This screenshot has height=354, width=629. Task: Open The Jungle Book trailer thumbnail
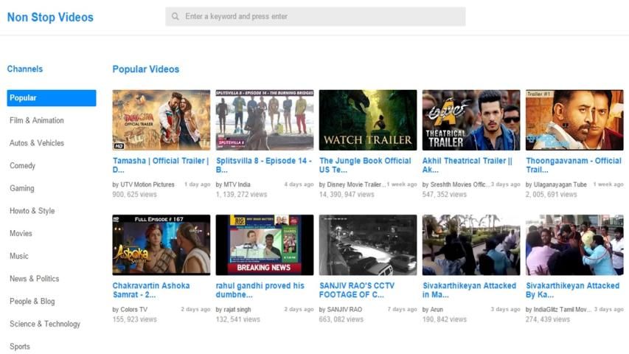367,120
